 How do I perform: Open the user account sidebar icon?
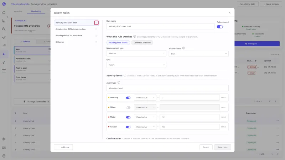coord(4,156)
